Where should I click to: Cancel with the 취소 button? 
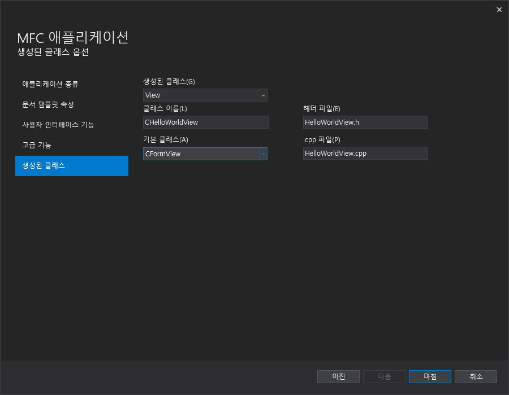tap(476, 376)
